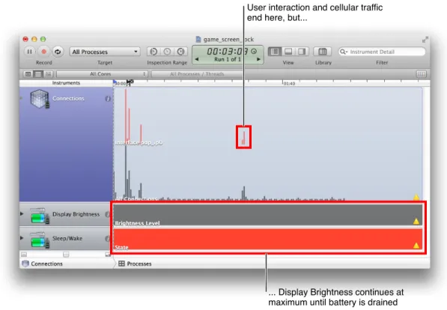Click the flag marker on timeline
447x310 pixels.
point(130,82)
